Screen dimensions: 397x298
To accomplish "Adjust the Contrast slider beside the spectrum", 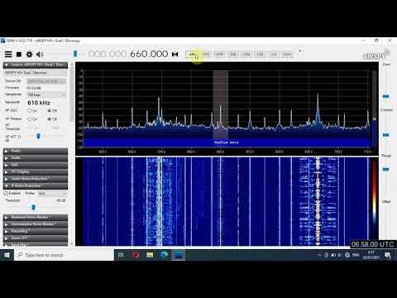I will pos(386,135).
